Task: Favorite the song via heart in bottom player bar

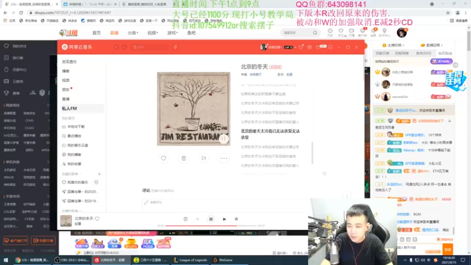Action: coord(97,218)
